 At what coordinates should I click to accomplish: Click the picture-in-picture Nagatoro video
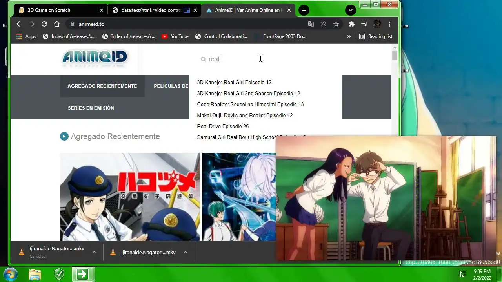(x=386, y=199)
